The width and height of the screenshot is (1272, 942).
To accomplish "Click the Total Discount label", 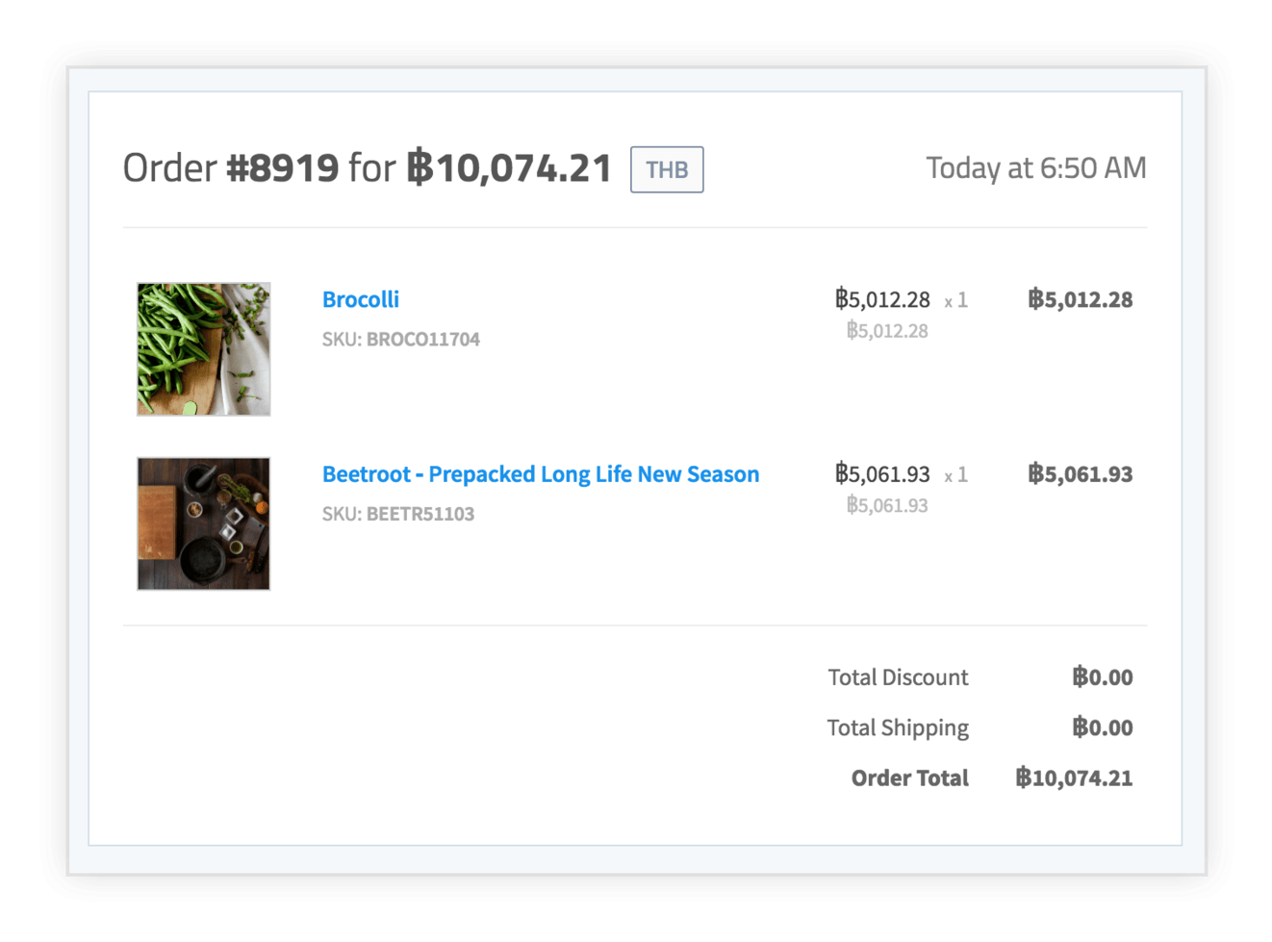I will pos(898,677).
